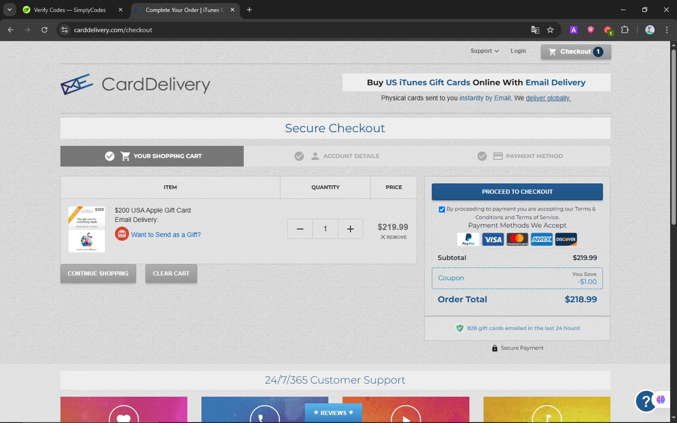Select Your Shopping Cart step
The image size is (677, 423).
(152, 156)
